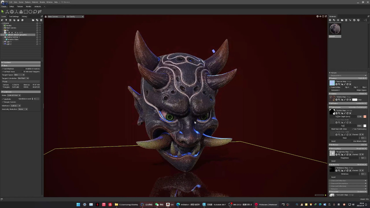Click Scatter Depth salmon color swatch
Viewport: 370px width, 208px height.
pos(365,116)
